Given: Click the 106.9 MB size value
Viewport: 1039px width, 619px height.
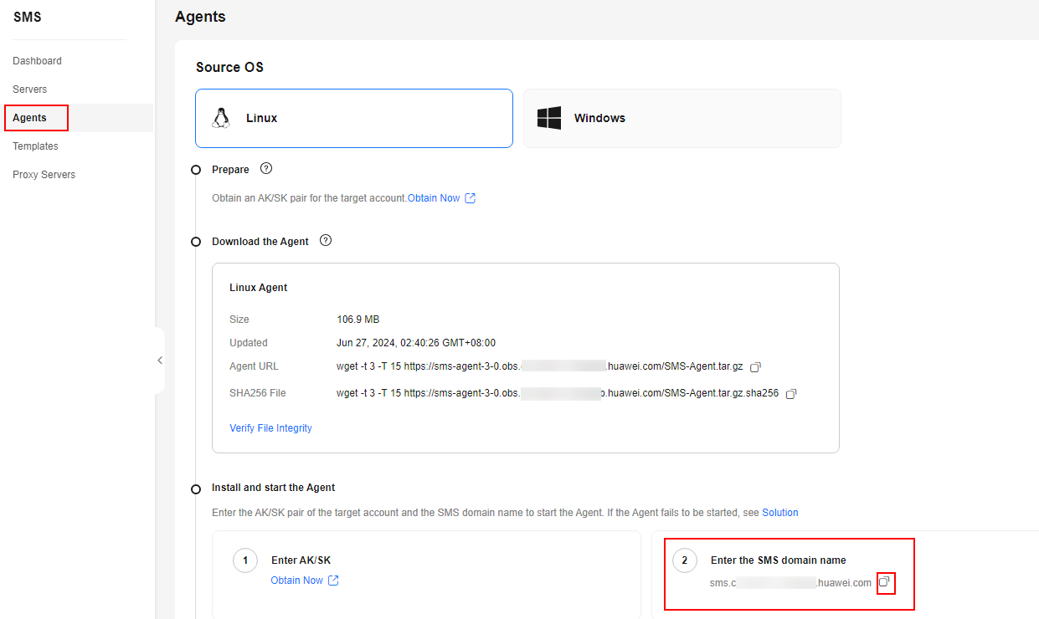Looking at the screenshot, I should pyautogui.click(x=357, y=320).
